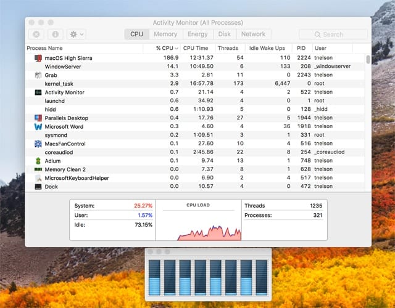
Task: Click the MacsFanControl process icon
Action: tap(38, 144)
